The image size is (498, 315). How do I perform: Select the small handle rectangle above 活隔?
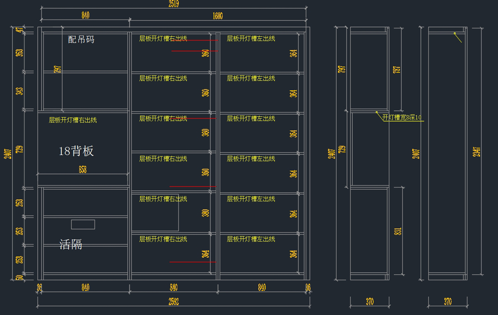[x=83, y=225]
